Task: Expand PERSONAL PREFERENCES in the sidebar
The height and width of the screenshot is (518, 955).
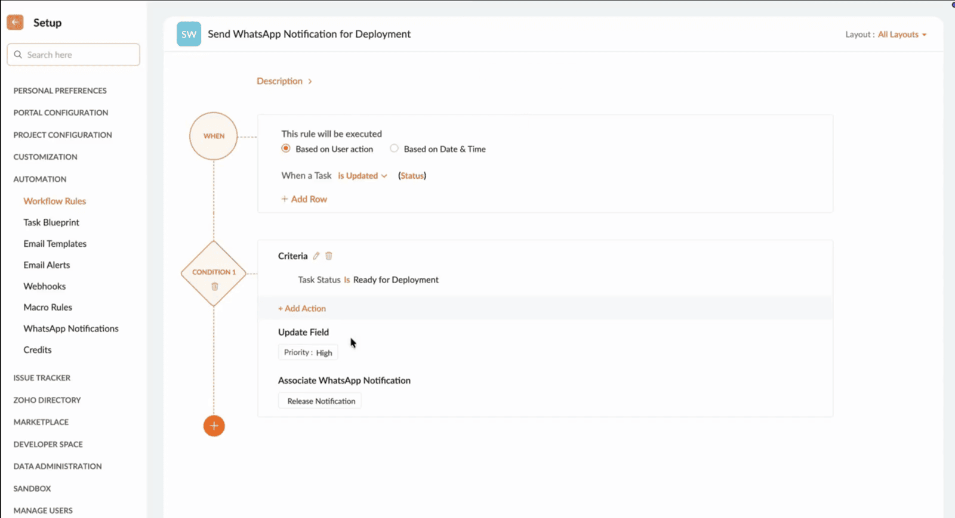Action: click(x=60, y=91)
